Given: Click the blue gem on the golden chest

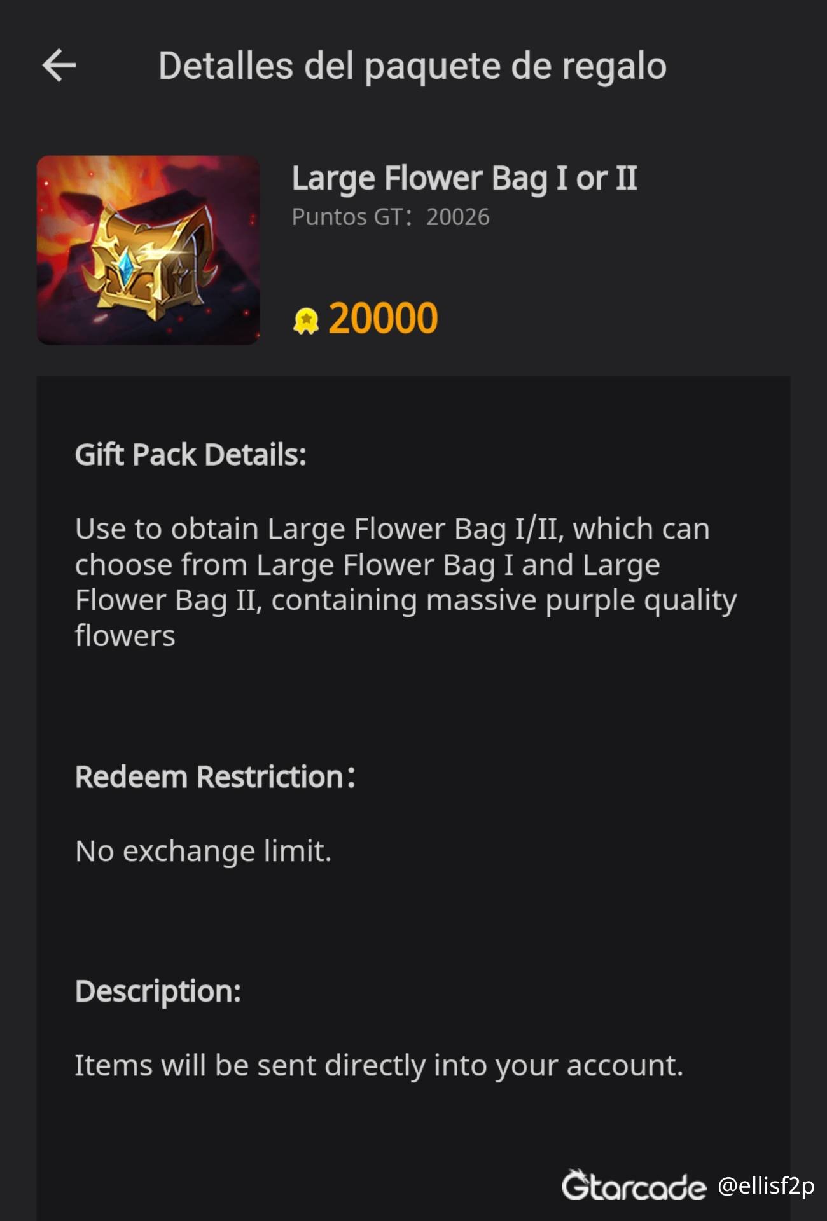Looking at the screenshot, I should pyautogui.click(x=128, y=268).
